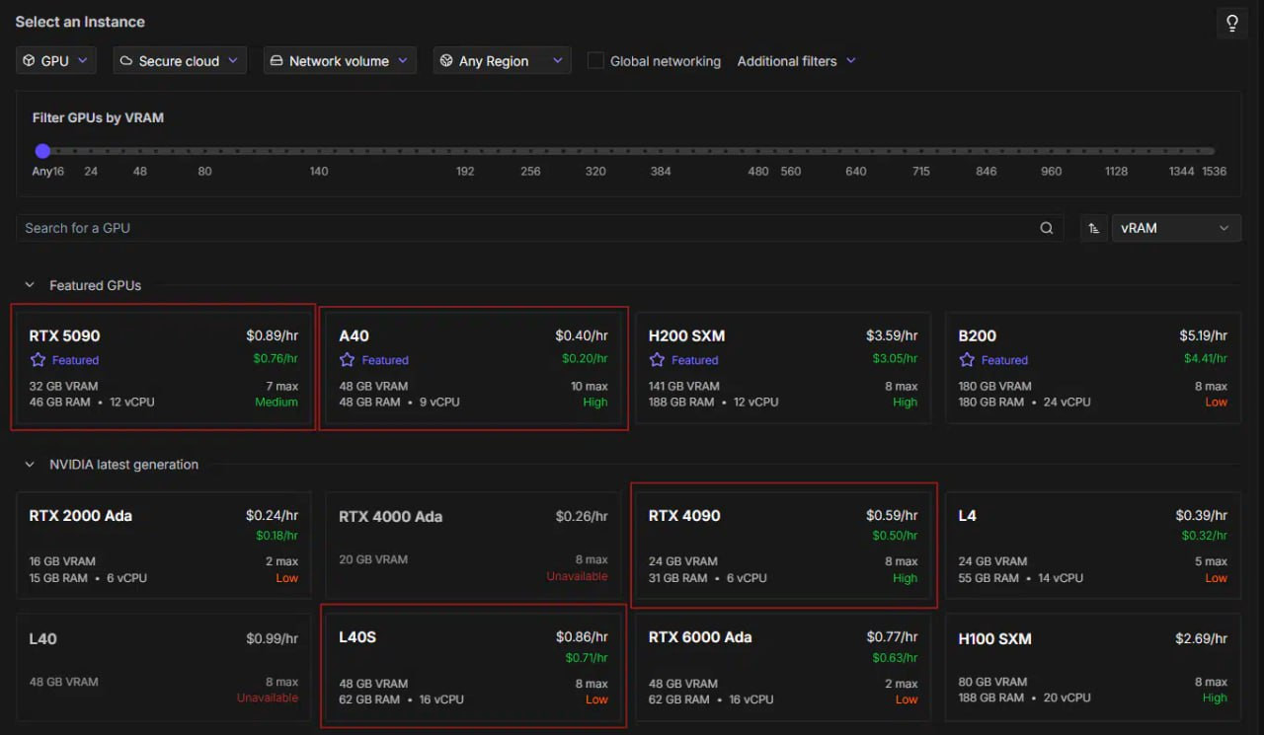
Task: Click the Medium availability label on RTX 5090
Action: point(276,403)
